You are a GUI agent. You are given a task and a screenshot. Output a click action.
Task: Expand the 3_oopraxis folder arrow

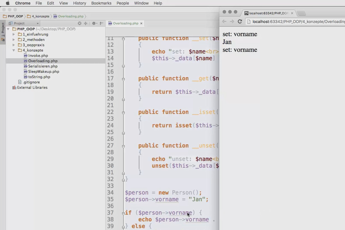14,45
